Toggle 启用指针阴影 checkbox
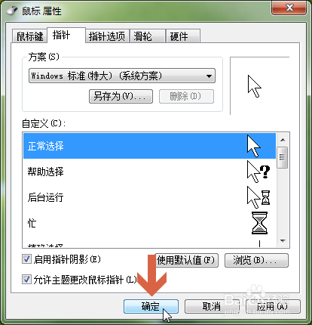Image resolution: width=312 pixels, height=325 pixels. coord(26,259)
